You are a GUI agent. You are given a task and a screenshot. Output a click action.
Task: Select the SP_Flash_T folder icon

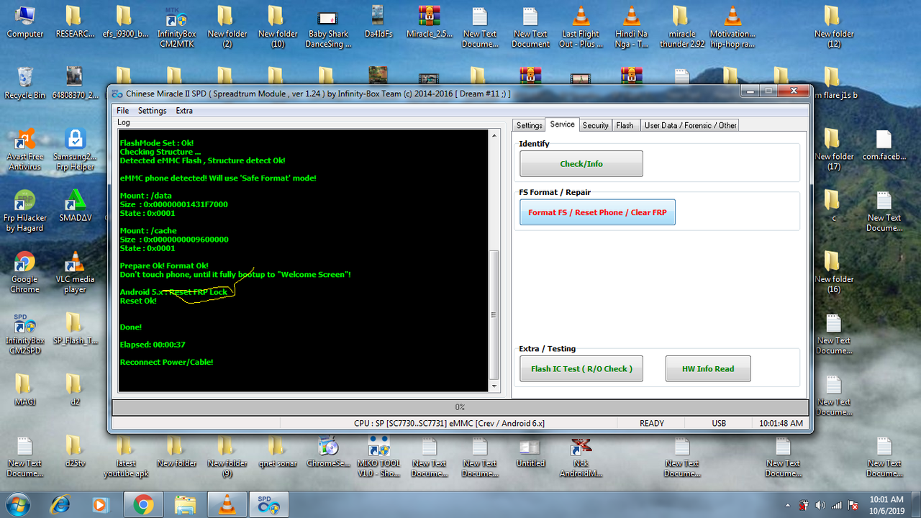coord(75,328)
